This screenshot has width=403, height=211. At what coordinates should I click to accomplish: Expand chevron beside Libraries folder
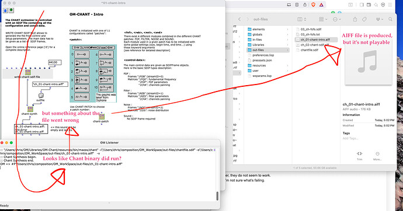(287, 45)
